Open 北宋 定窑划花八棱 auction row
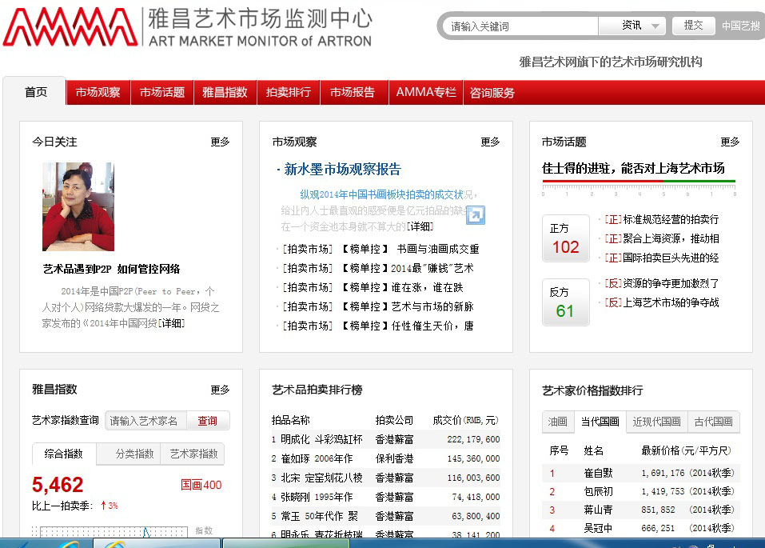The image size is (765, 548). (385, 478)
